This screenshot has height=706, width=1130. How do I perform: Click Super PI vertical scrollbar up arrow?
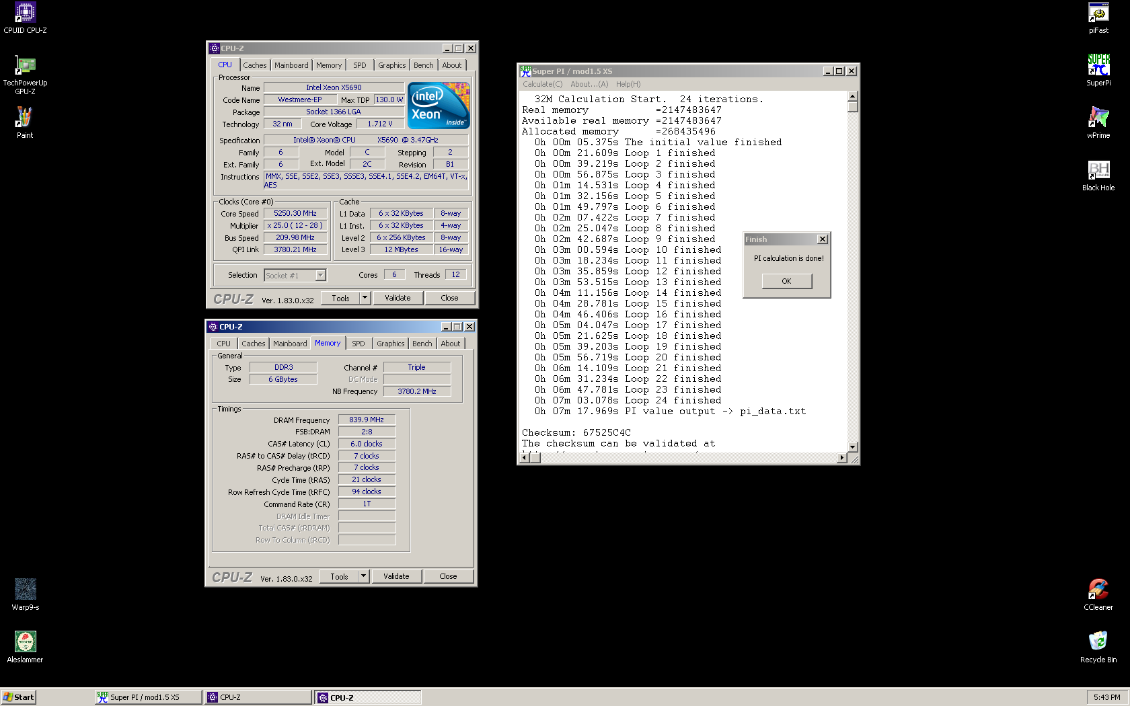[x=853, y=96]
